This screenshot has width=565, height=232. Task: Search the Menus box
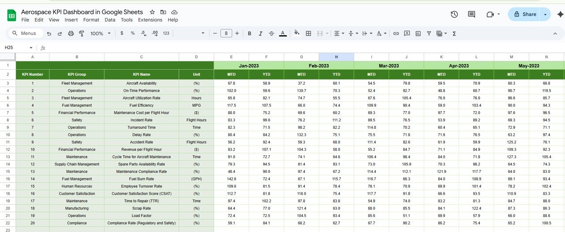26,34
